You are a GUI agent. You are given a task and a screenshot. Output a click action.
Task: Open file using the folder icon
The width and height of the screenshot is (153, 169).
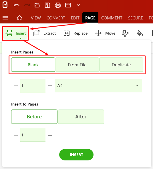pyautogui.click(x=37, y=5)
